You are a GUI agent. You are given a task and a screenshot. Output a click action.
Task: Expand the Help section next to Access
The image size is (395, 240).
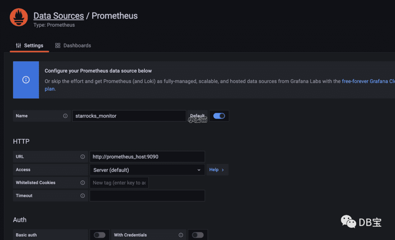pyautogui.click(x=217, y=170)
